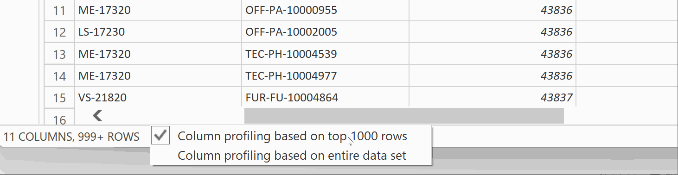Click cell TEC-PH-10004977
Image resolution: width=678 pixels, height=175 pixels.
coord(325,75)
